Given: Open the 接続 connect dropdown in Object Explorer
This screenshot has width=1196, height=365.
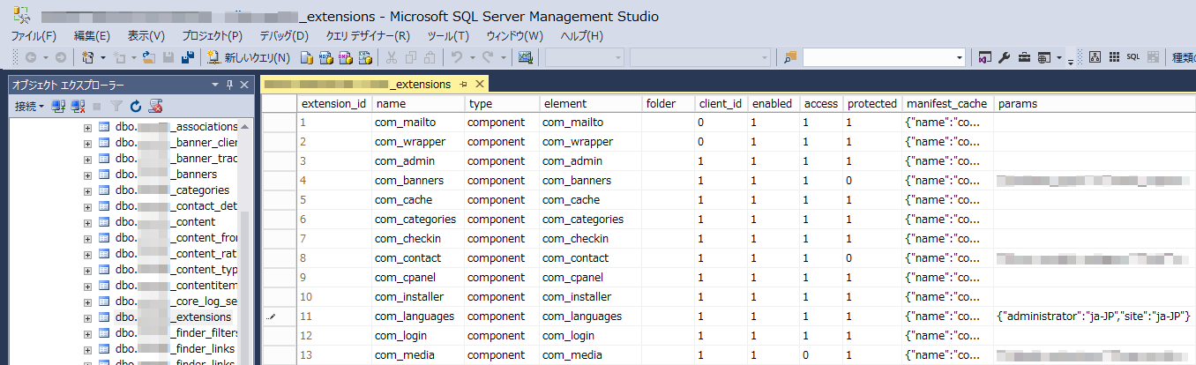Looking at the screenshot, I should pos(30,107).
